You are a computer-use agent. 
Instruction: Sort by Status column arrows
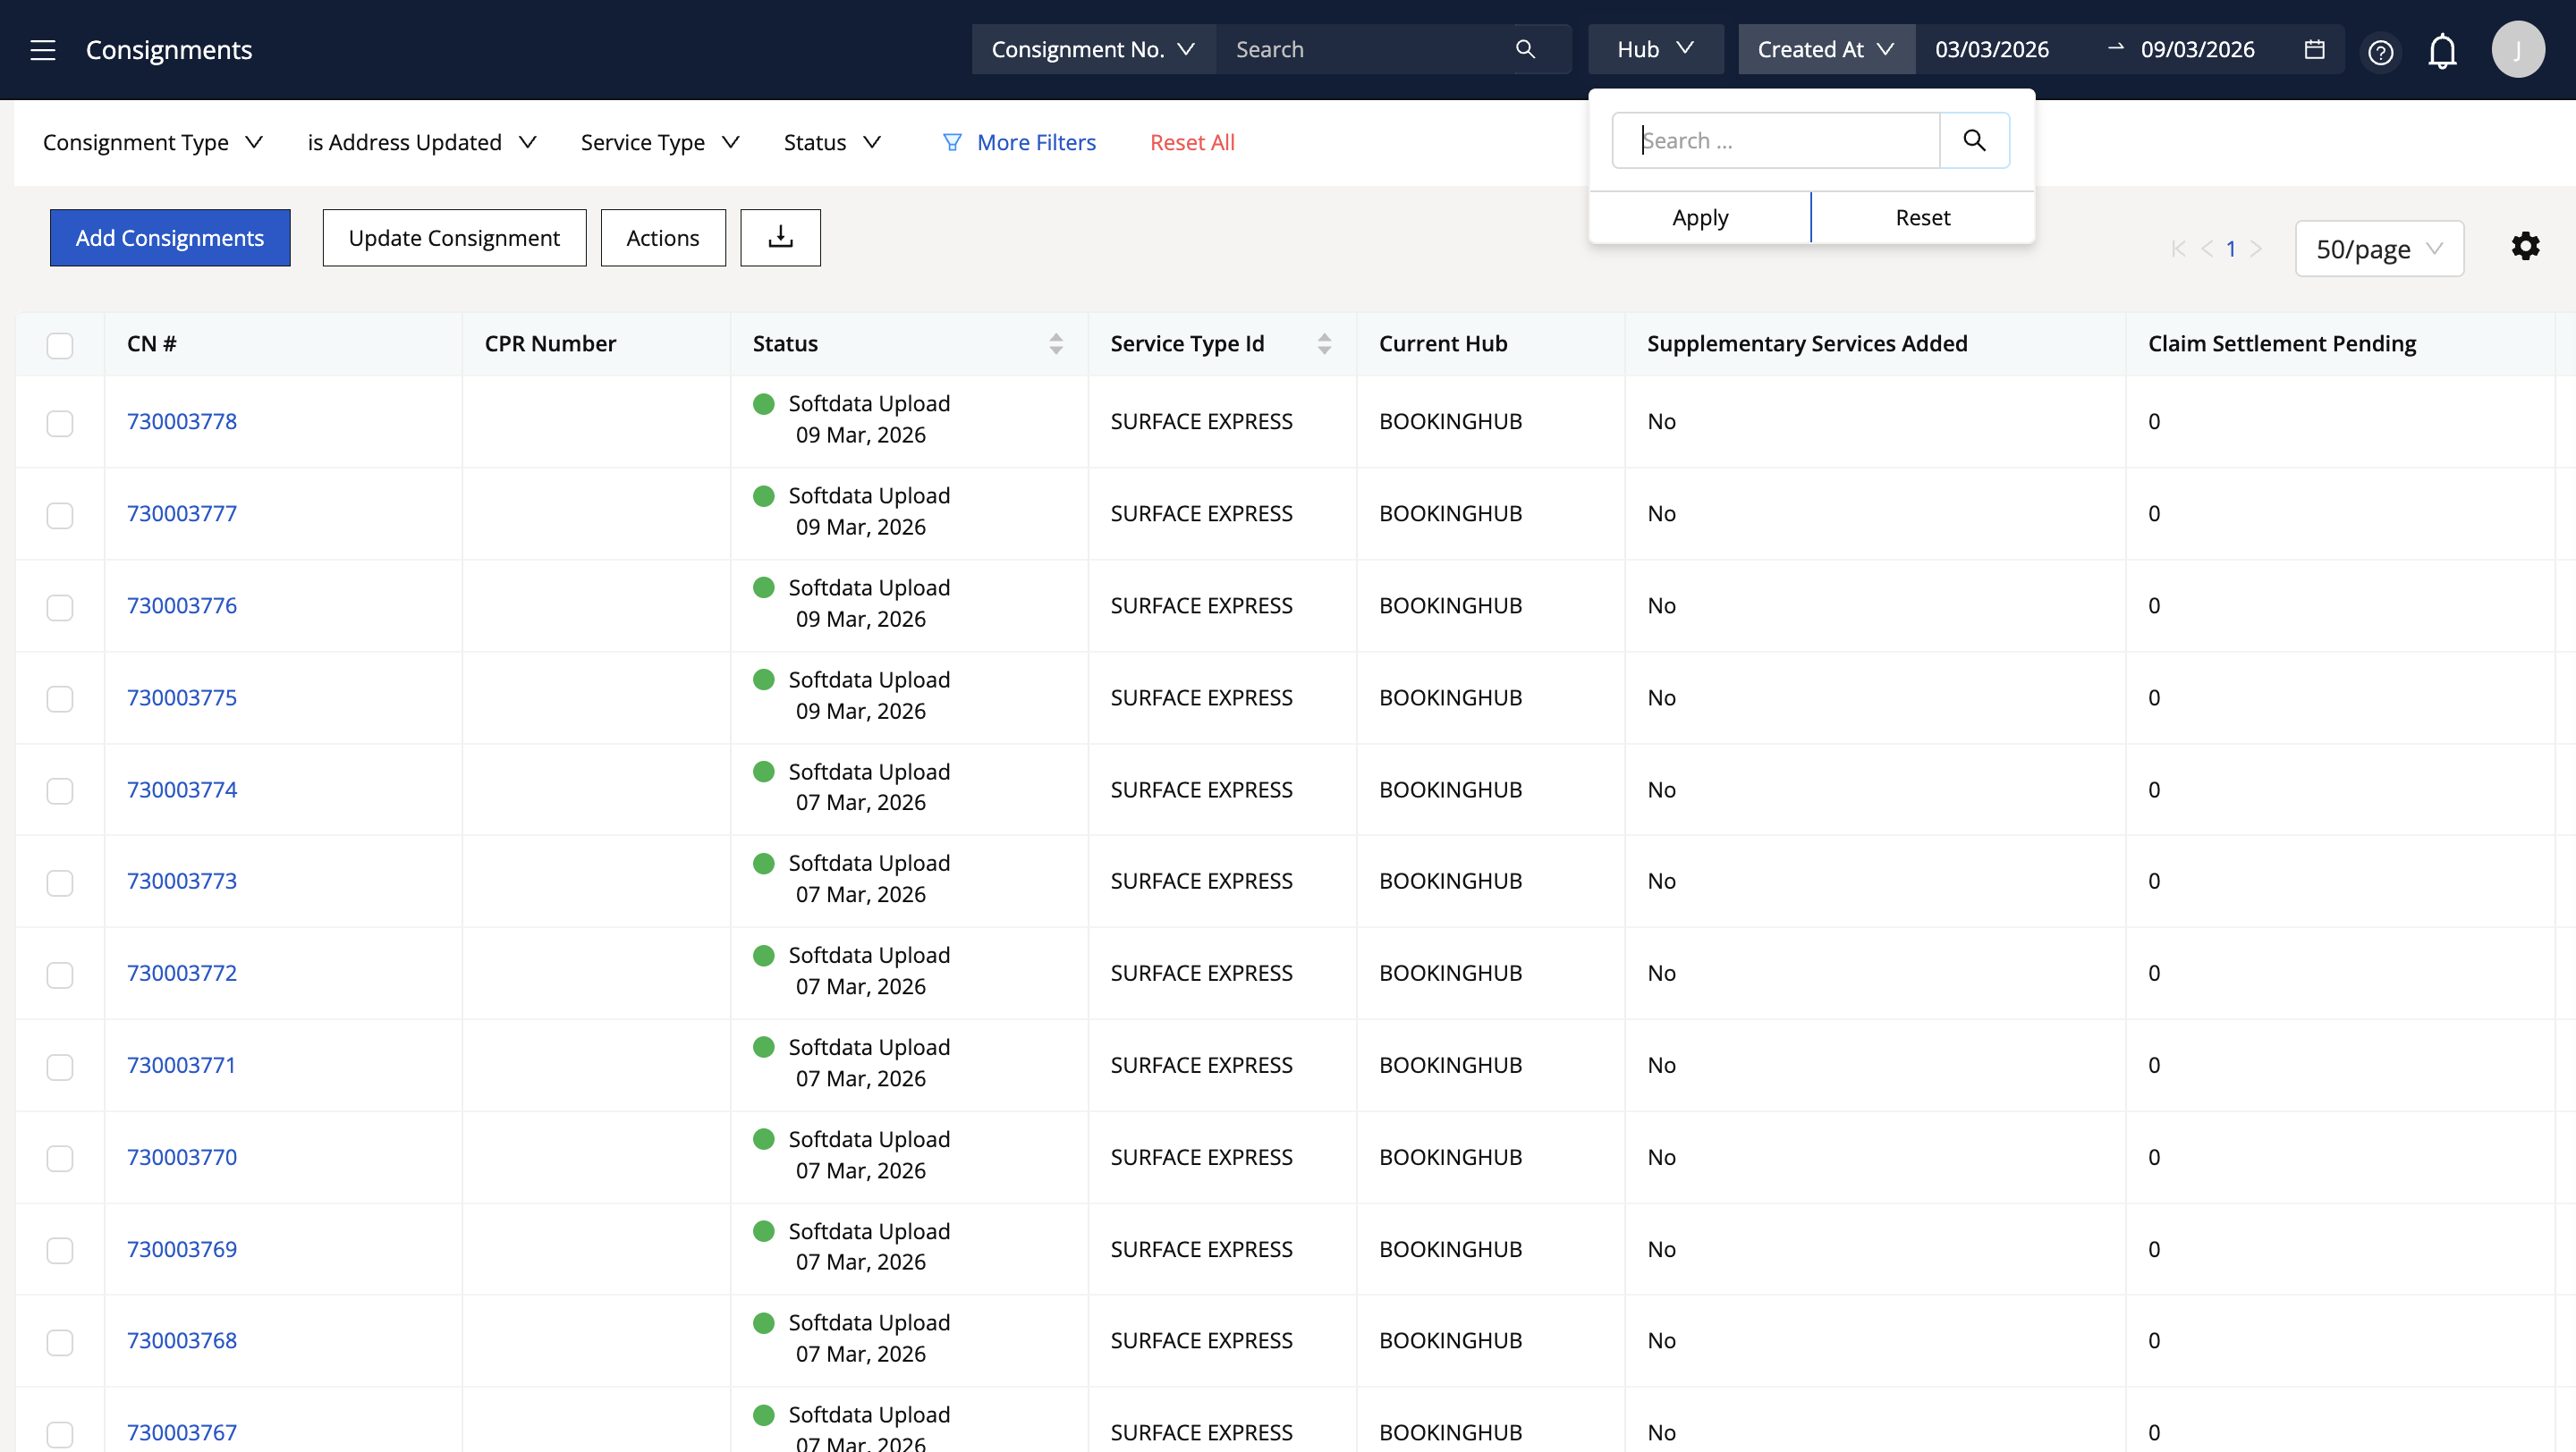point(1056,343)
